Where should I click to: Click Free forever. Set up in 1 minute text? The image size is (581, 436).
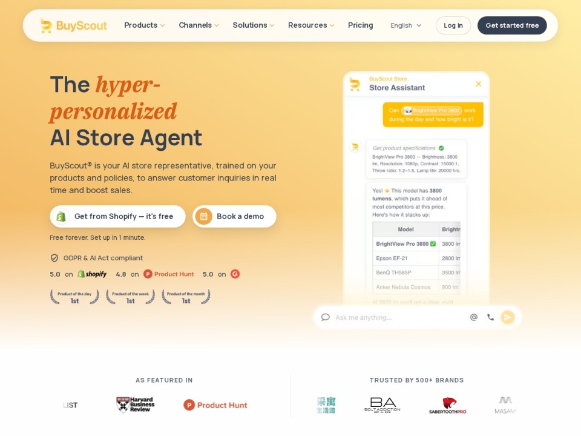tap(97, 237)
